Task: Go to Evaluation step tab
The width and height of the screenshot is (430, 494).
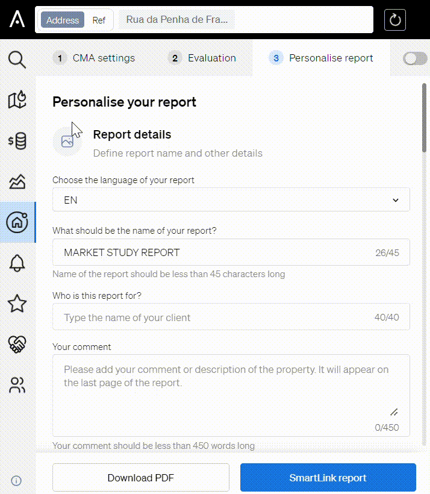Action: coord(202,58)
